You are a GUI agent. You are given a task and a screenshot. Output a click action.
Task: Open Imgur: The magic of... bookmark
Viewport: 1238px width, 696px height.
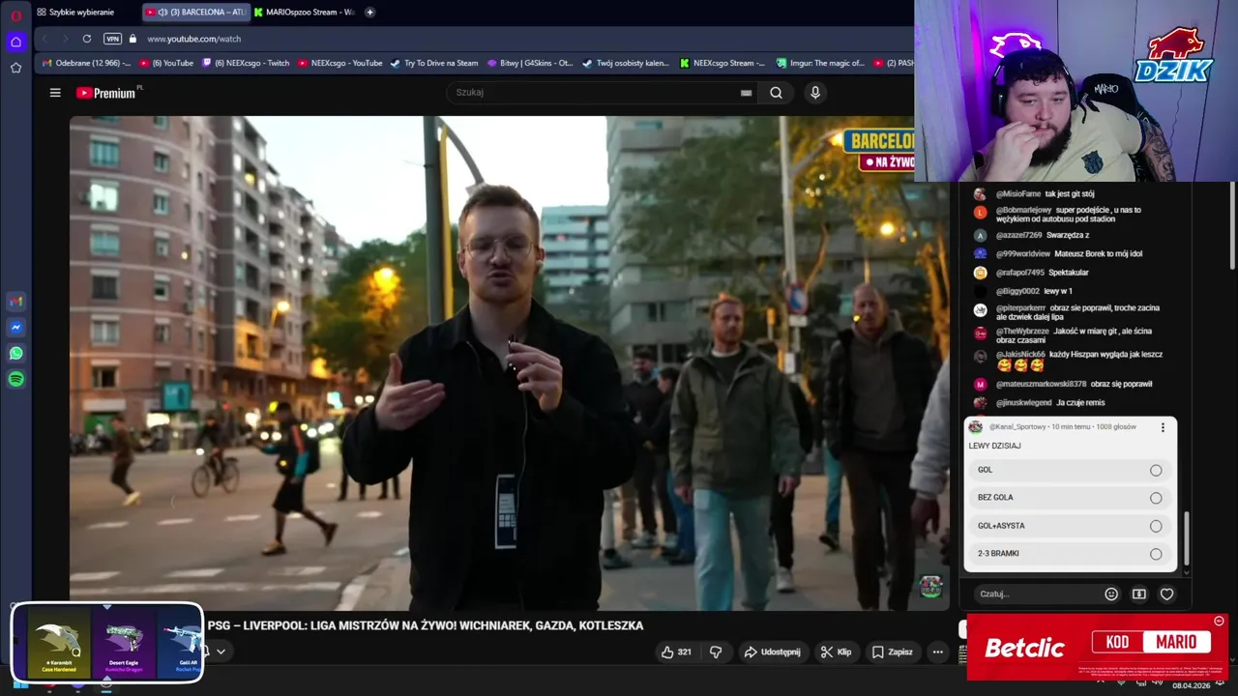820,63
